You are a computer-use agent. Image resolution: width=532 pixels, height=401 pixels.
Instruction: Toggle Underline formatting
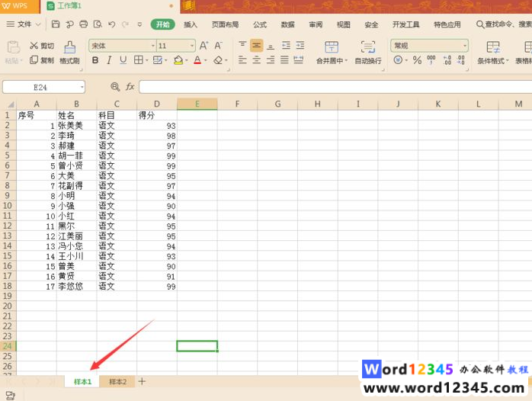[x=123, y=60]
